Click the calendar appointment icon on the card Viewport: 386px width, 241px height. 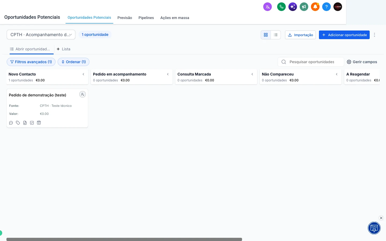coord(39,123)
